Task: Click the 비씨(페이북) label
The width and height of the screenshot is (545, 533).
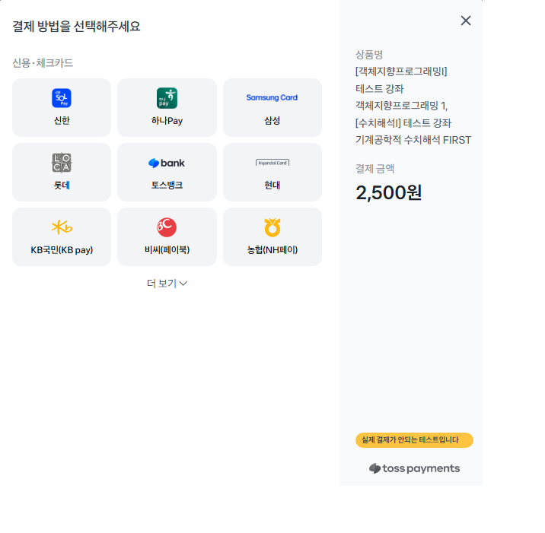Action: pos(167,249)
